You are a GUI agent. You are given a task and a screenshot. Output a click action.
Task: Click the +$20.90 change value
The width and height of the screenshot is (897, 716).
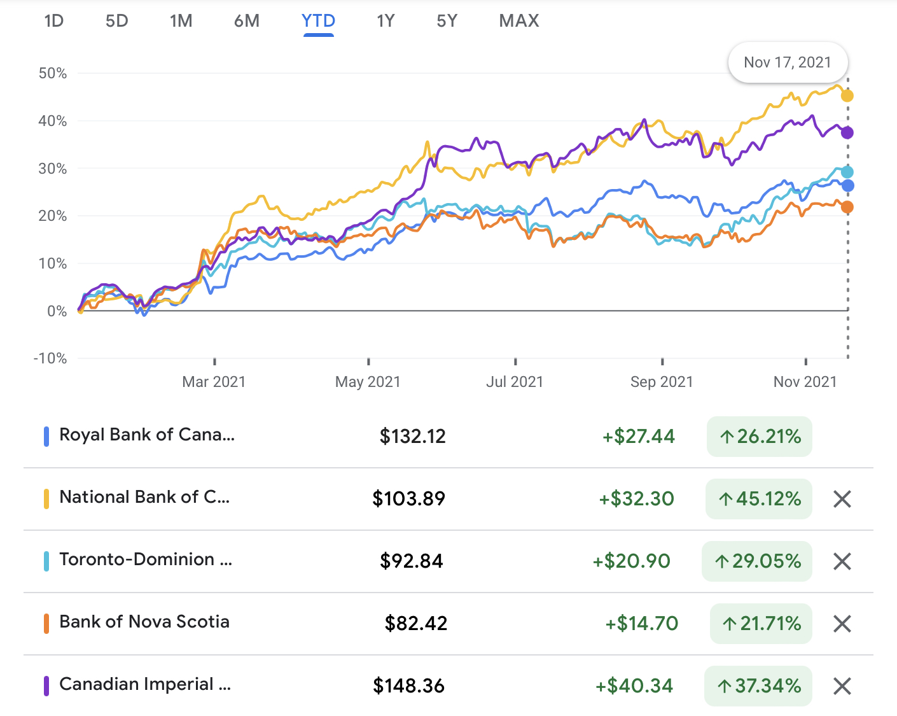click(632, 561)
